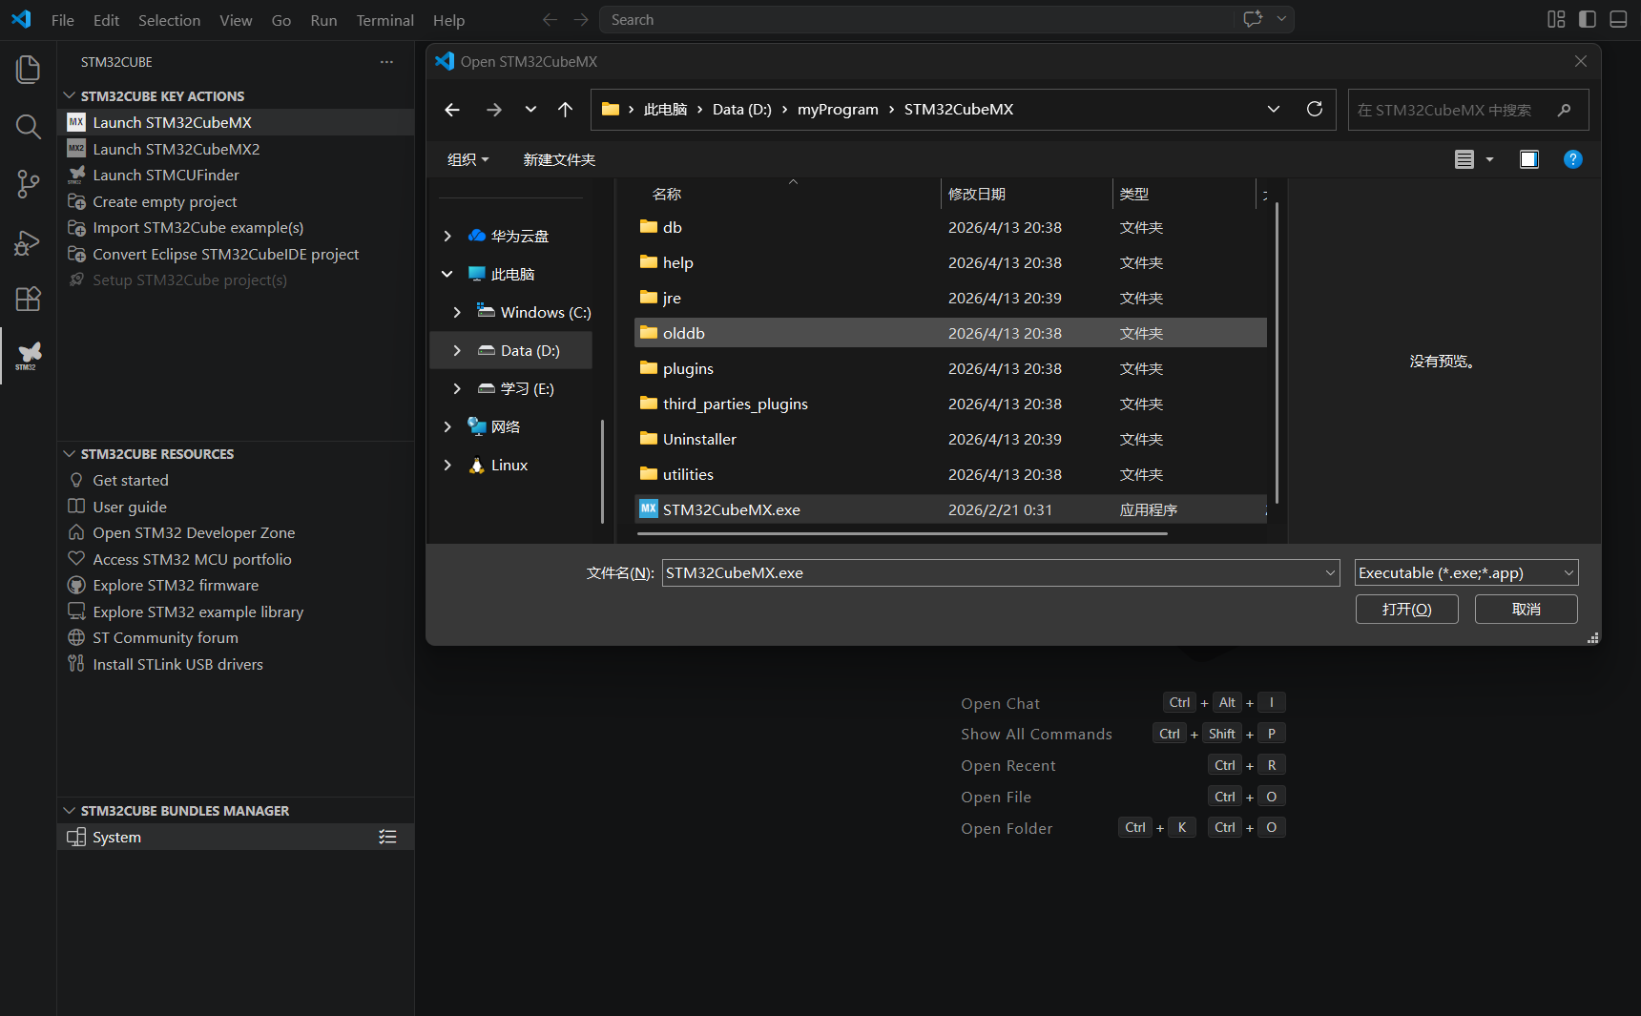Open the address bar history dropdown
This screenshot has width=1641, height=1016.
(x=1273, y=109)
